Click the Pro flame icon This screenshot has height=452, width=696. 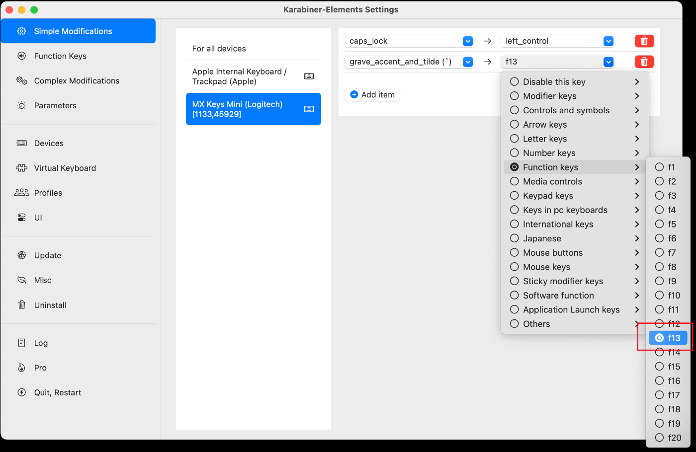tap(21, 368)
